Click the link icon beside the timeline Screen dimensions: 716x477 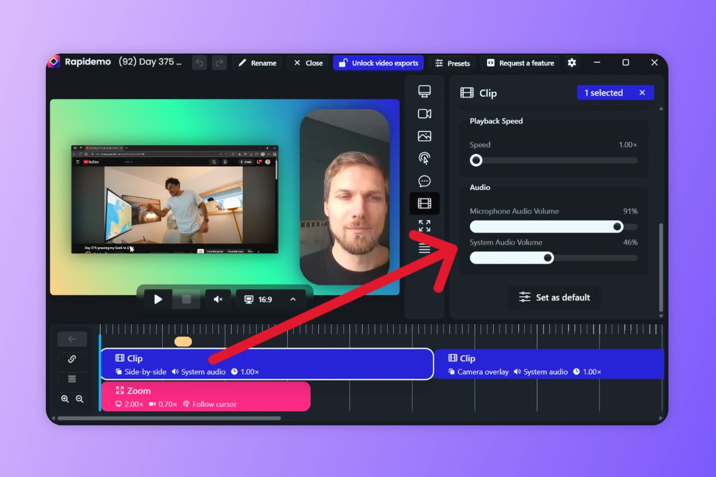(x=72, y=359)
